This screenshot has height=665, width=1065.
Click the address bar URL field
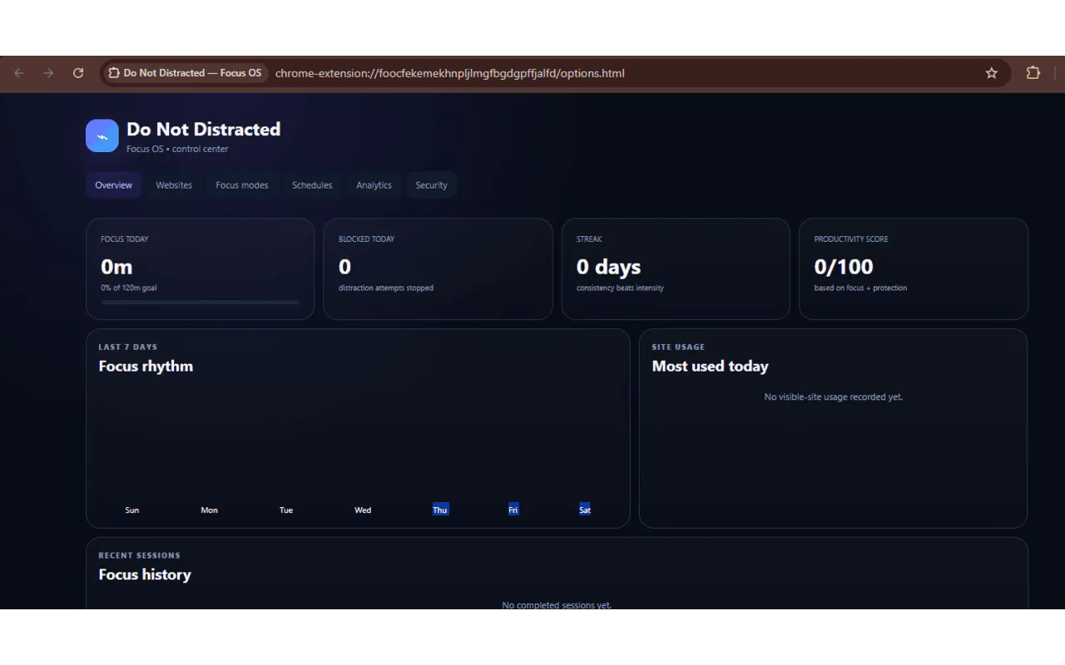pyautogui.click(x=449, y=73)
